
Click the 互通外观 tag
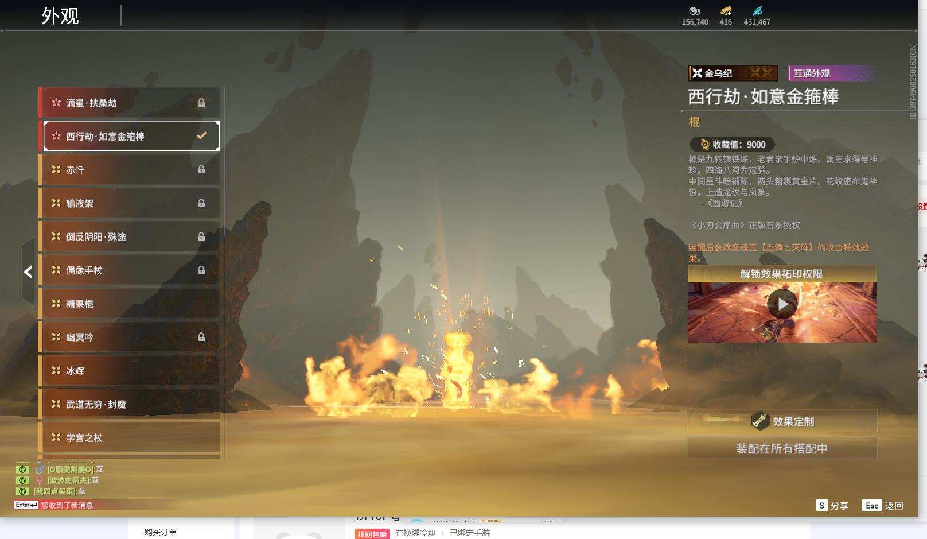pos(832,73)
